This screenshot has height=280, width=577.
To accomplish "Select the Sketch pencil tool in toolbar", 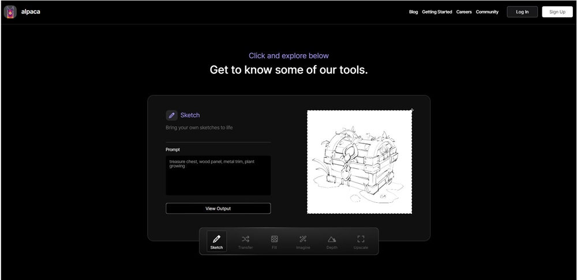I will (x=216, y=241).
